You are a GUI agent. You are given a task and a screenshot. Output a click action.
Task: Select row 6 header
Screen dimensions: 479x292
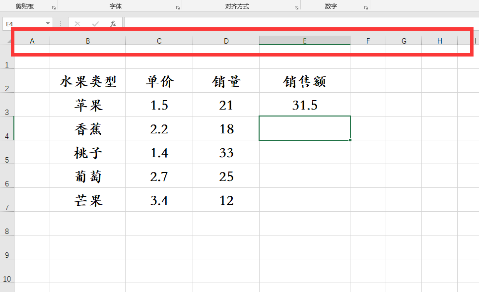click(7, 176)
